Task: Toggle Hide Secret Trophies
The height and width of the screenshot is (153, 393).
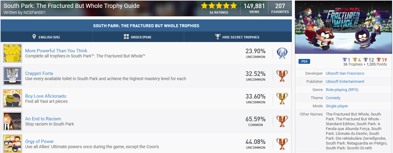Action: pyautogui.click(x=238, y=37)
